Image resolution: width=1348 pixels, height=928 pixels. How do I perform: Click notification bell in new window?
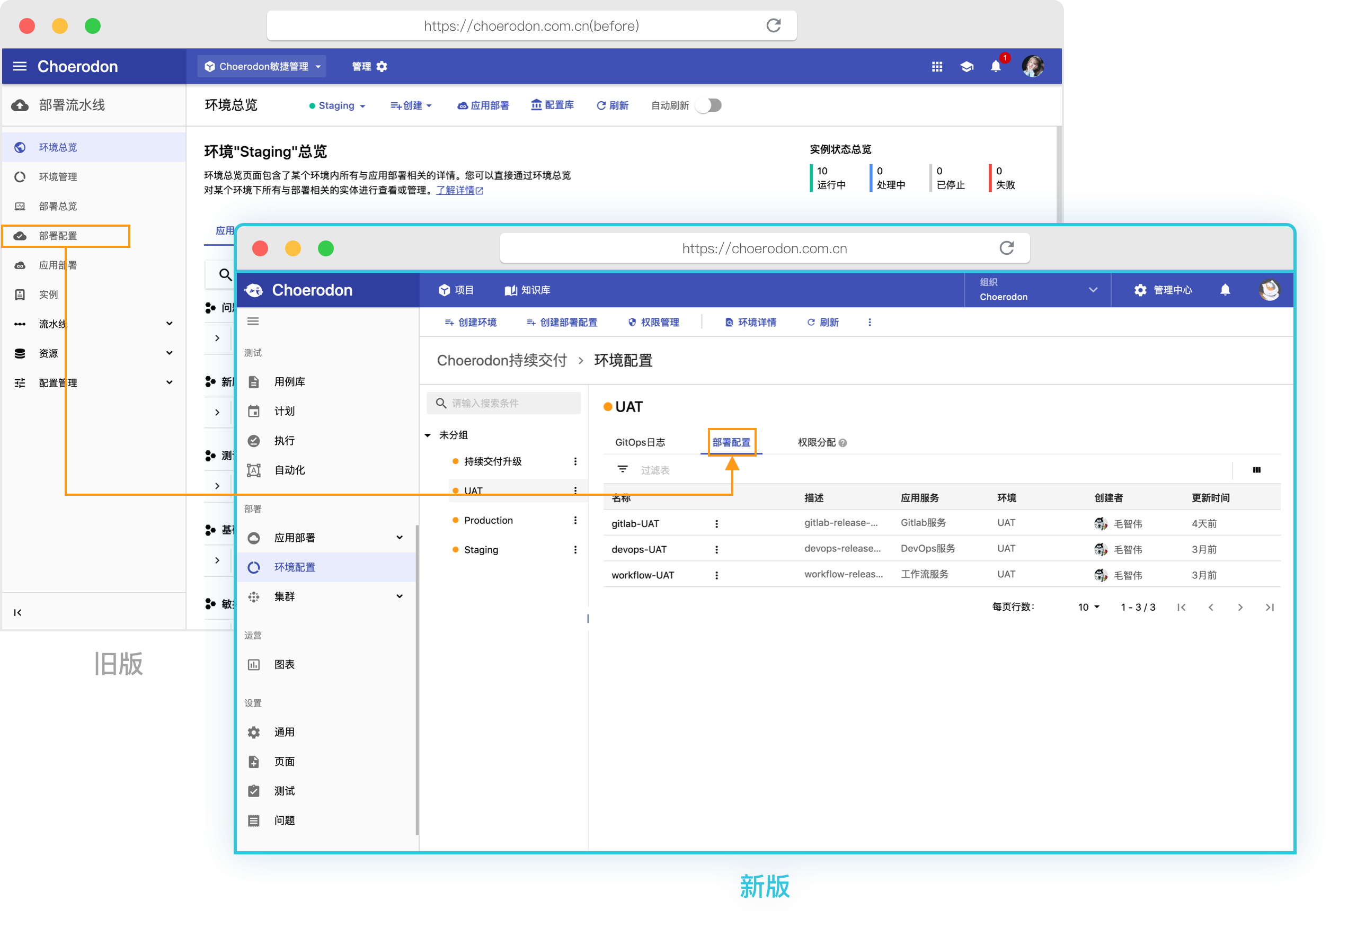(1225, 290)
